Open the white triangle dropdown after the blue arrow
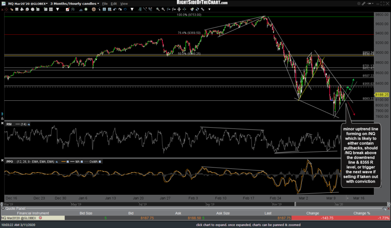The width and height of the screenshot is (391, 228). point(132,9)
